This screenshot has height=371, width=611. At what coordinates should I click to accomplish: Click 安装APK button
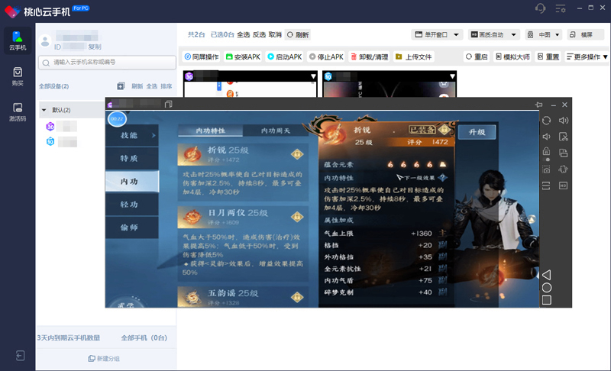click(243, 56)
